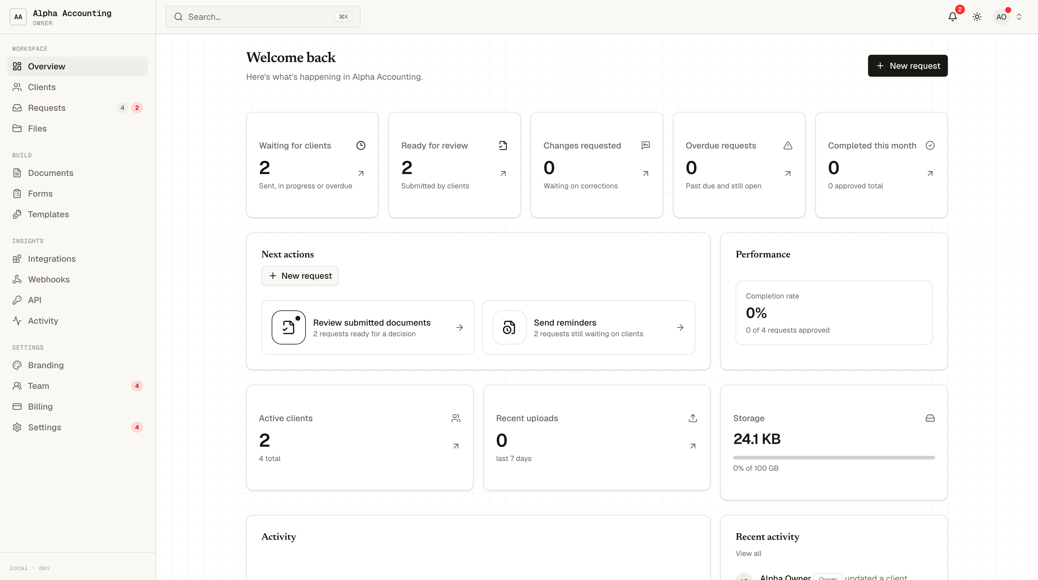Click the warning triangle on Overdue requests
1038x580 pixels.
788,145
